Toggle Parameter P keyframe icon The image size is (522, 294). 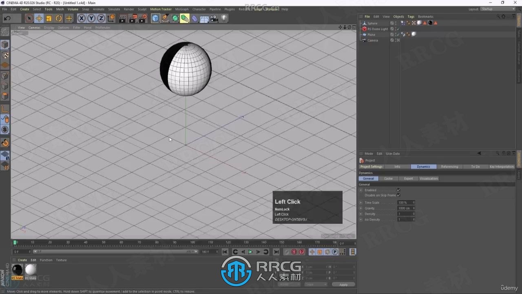point(335,252)
